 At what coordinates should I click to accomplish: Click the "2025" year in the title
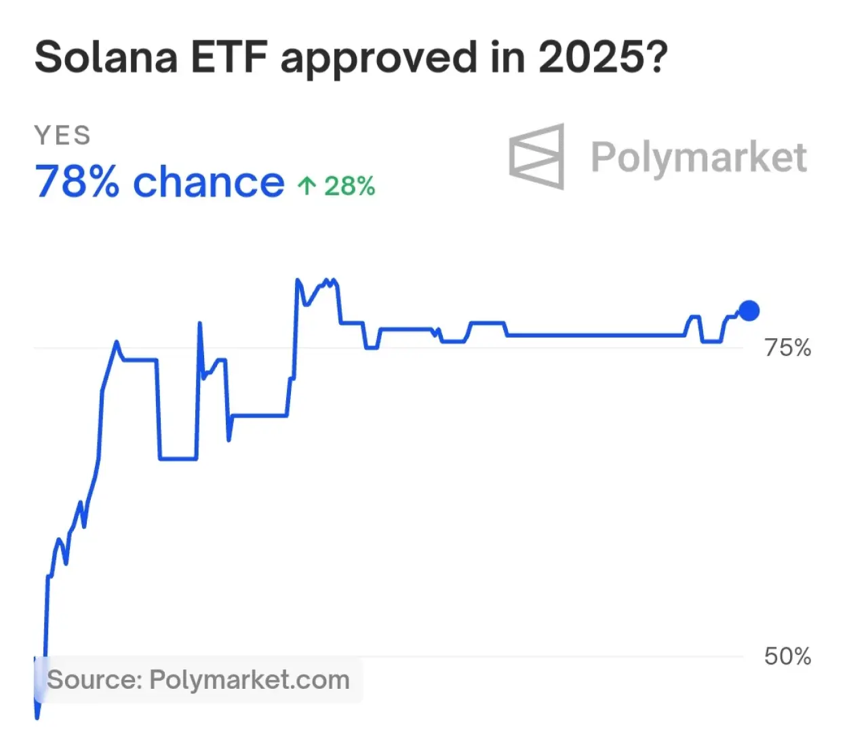(589, 57)
